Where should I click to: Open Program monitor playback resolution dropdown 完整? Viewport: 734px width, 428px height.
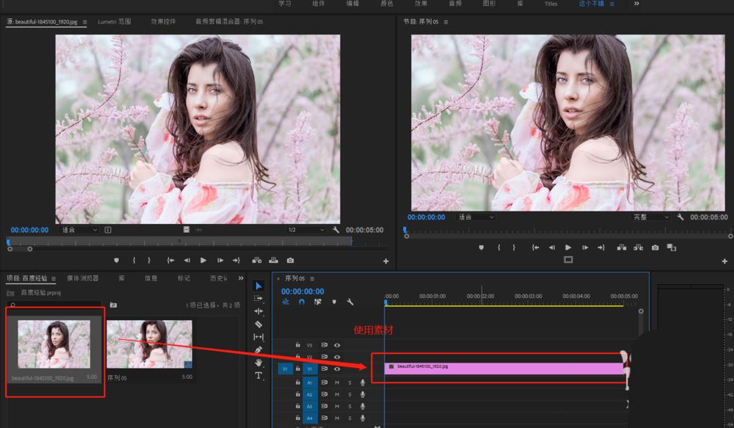tap(650, 217)
